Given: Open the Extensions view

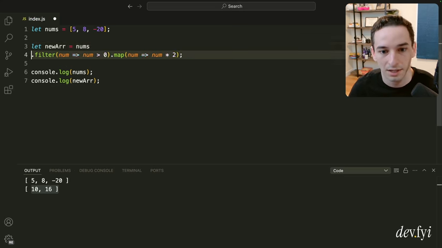Looking at the screenshot, I should 8,90.
